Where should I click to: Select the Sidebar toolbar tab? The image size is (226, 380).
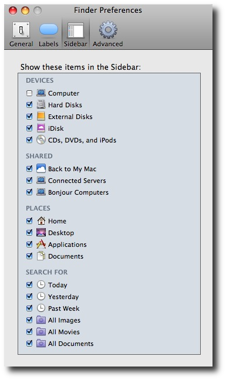(75, 34)
